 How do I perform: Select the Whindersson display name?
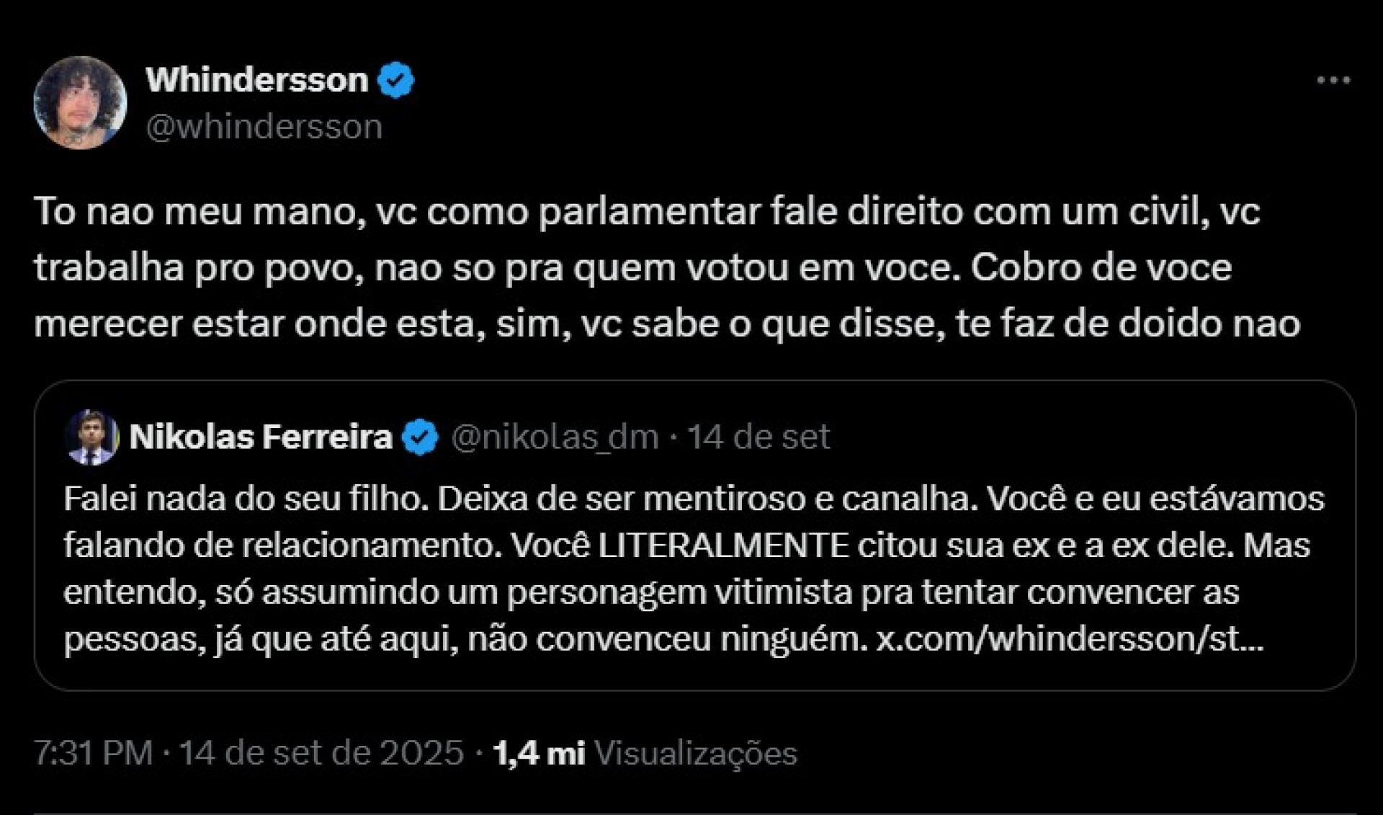coord(259,79)
